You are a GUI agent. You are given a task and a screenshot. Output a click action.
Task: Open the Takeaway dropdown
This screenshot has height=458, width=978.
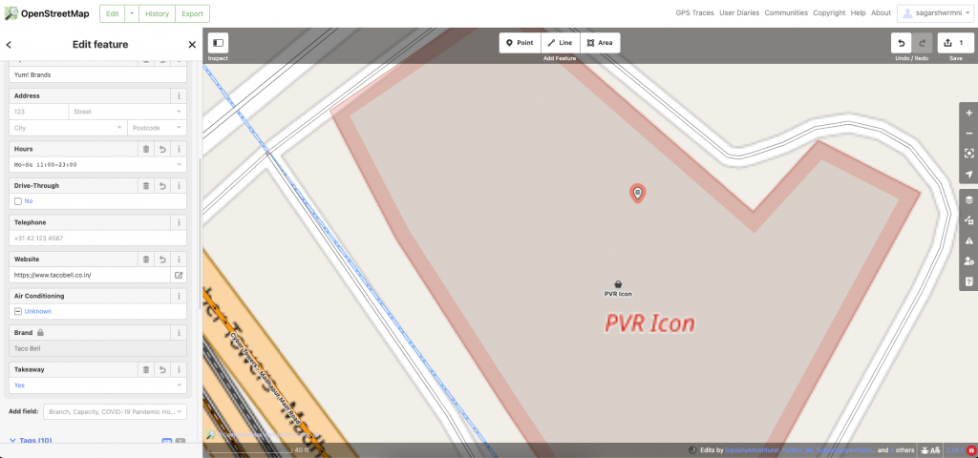tap(98, 385)
